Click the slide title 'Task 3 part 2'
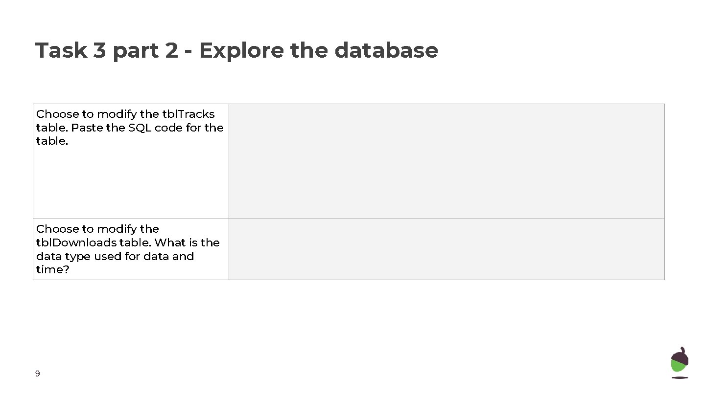This screenshot has height=396, width=705. click(x=107, y=50)
